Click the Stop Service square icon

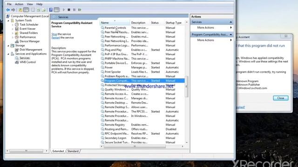click(69, 10)
